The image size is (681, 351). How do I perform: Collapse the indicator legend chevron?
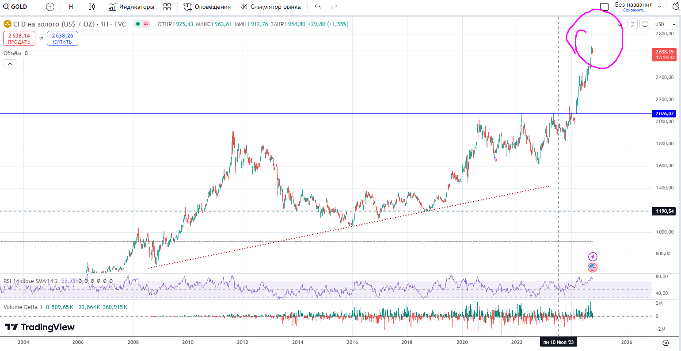(10, 64)
